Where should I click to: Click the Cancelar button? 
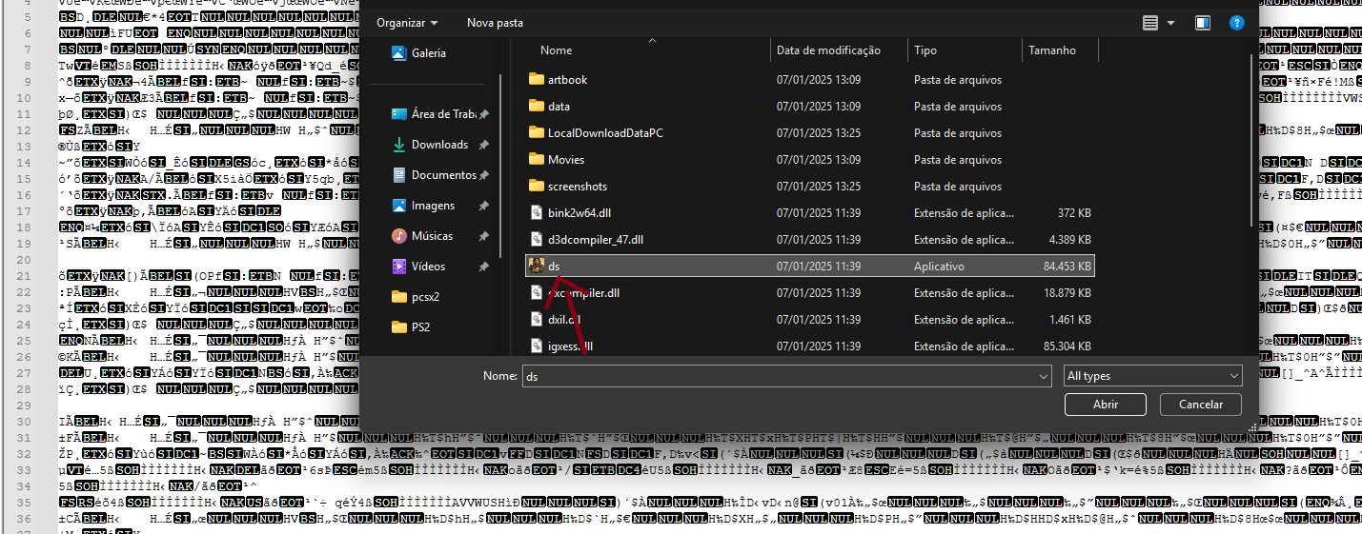click(1201, 405)
